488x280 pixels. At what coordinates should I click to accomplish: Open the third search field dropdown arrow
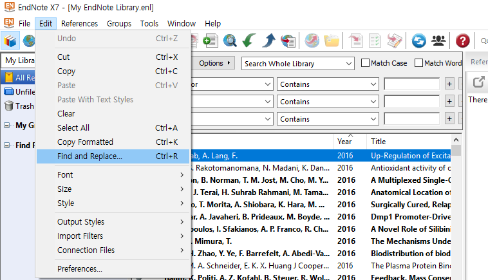(x=267, y=119)
